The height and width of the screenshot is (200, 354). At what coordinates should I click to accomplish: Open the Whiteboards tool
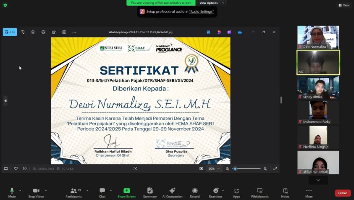coord(260,192)
